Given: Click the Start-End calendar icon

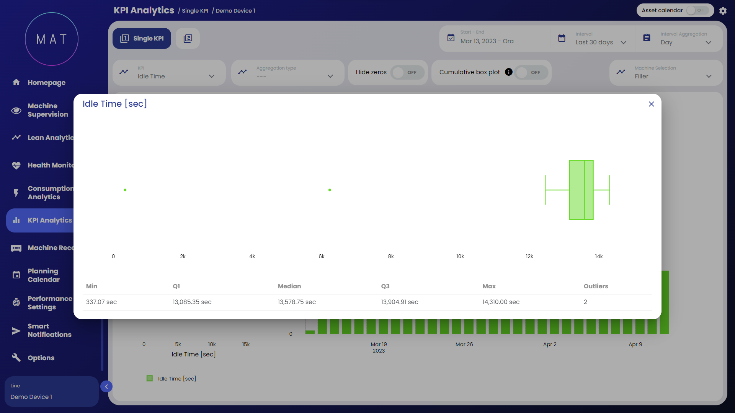Looking at the screenshot, I should 451,37.
